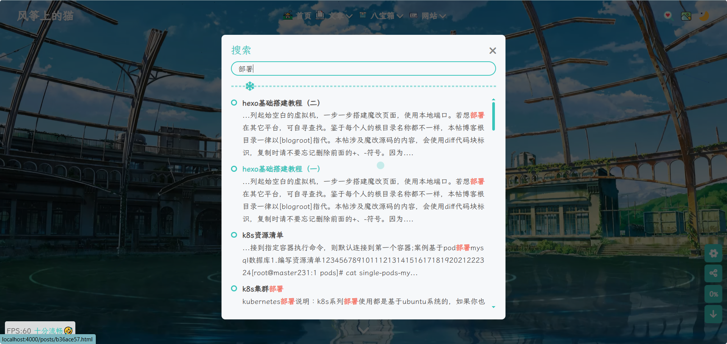Go to 首页 in the navigation bar
This screenshot has height=344, width=727.
pyautogui.click(x=297, y=16)
